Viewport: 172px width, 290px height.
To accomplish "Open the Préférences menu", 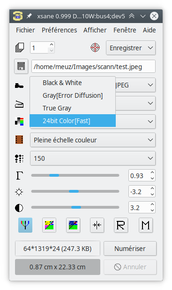I will pyautogui.click(x=60, y=30).
